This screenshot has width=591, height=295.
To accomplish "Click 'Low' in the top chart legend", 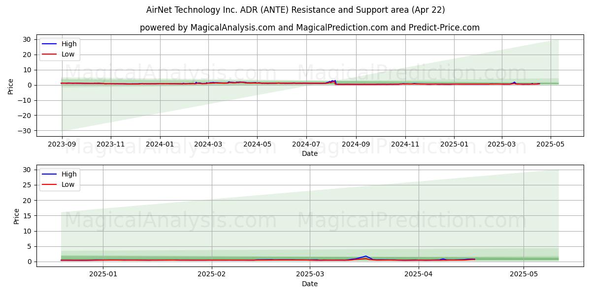I will click(68, 54).
